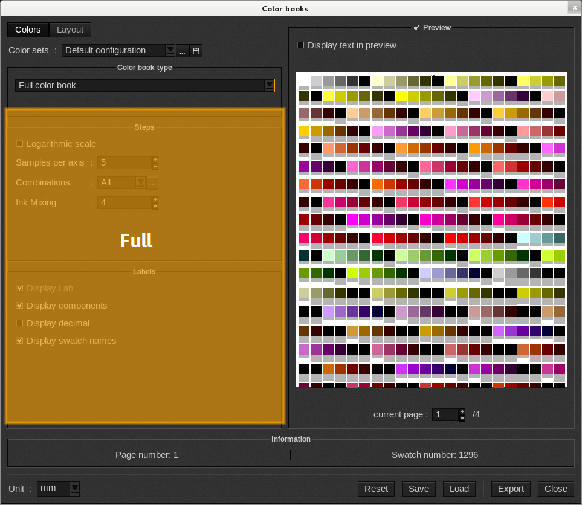Click the current page input field
The height and width of the screenshot is (505, 582).
[x=445, y=414]
